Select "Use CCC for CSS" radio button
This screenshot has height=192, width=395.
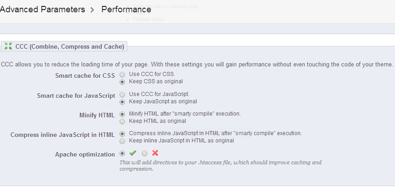(122, 74)
